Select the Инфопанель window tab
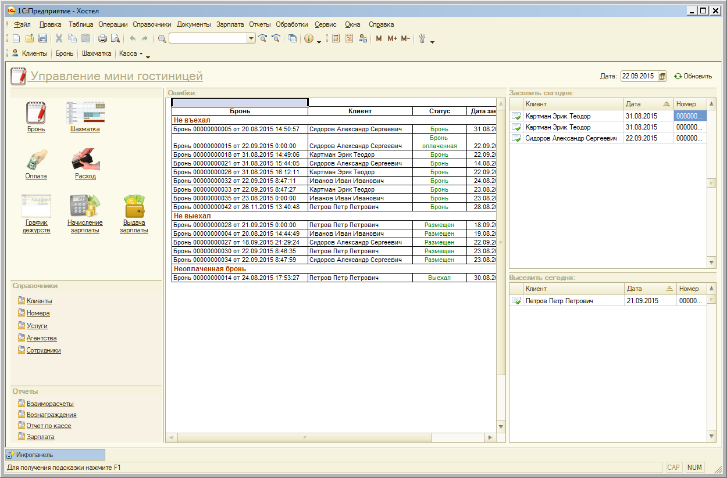Viewport: 727px width, 478px height. point(55,455)
